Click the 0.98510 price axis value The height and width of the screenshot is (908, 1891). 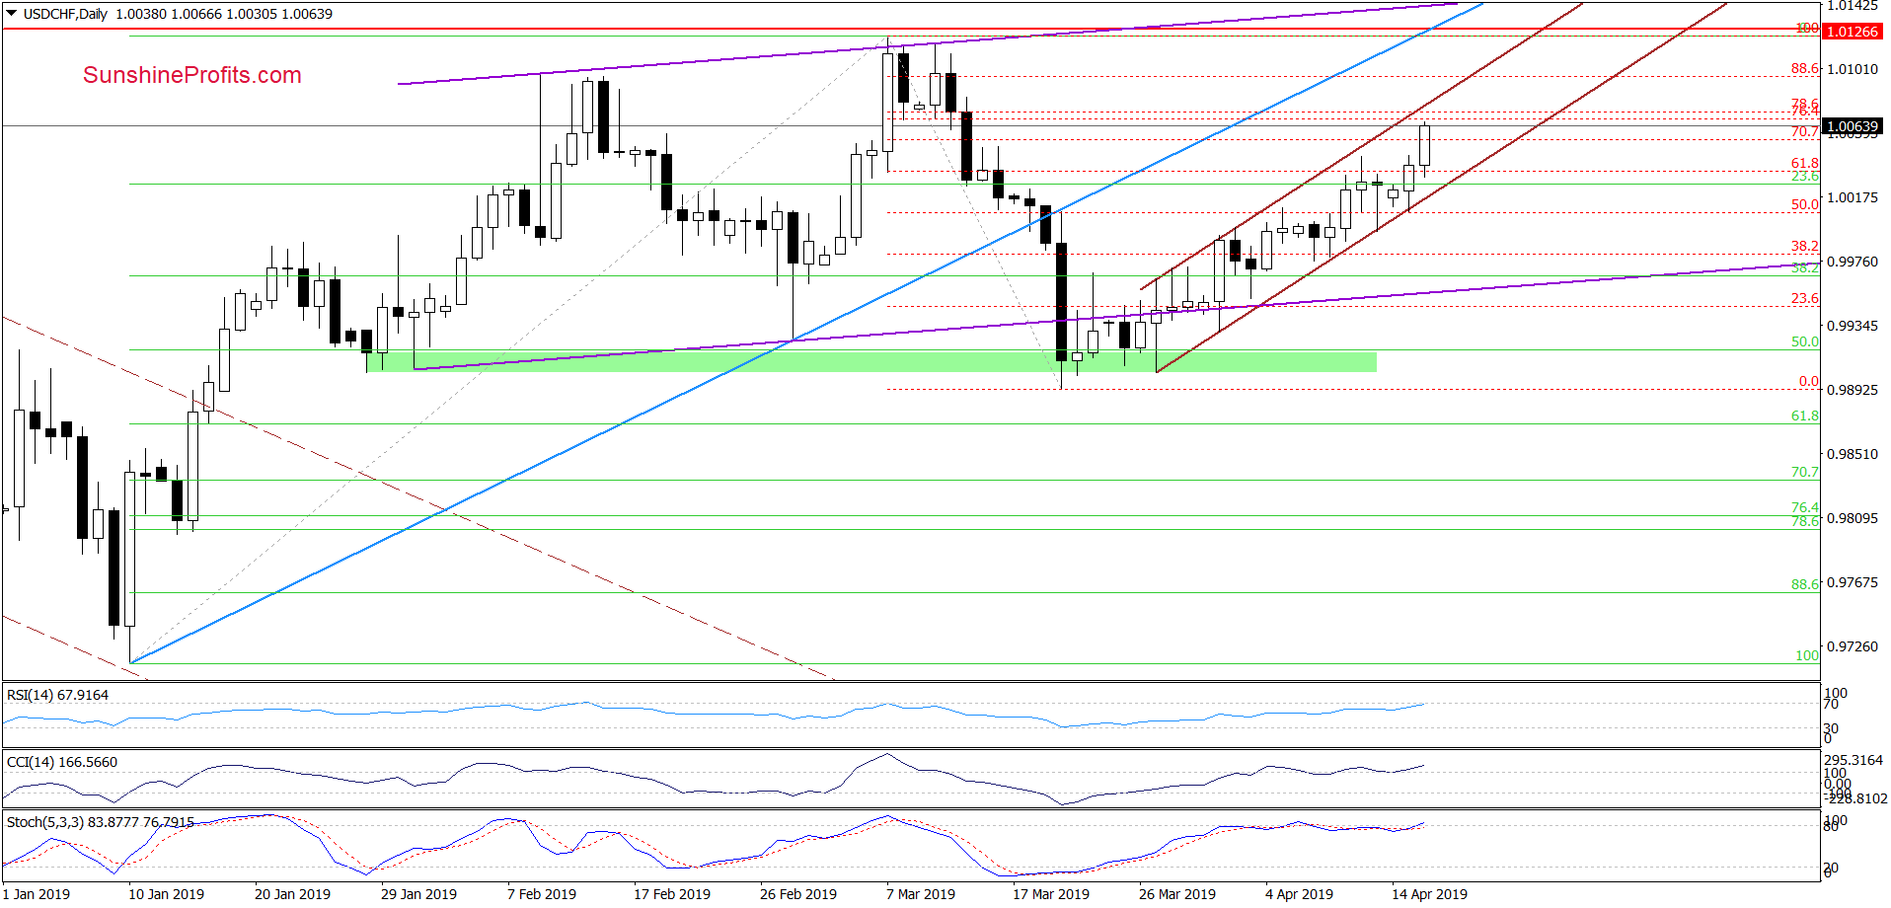coord(1853,454)
